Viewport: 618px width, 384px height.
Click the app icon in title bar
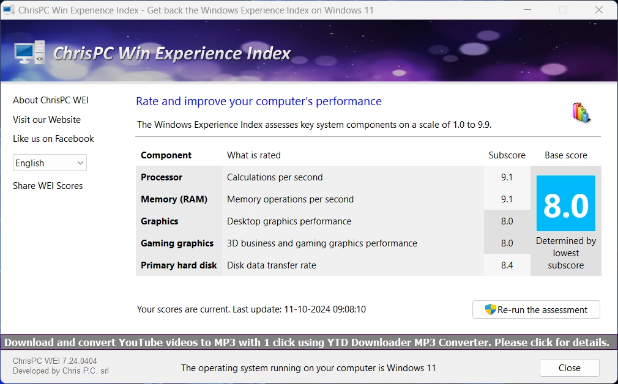[x=9, y=10]
